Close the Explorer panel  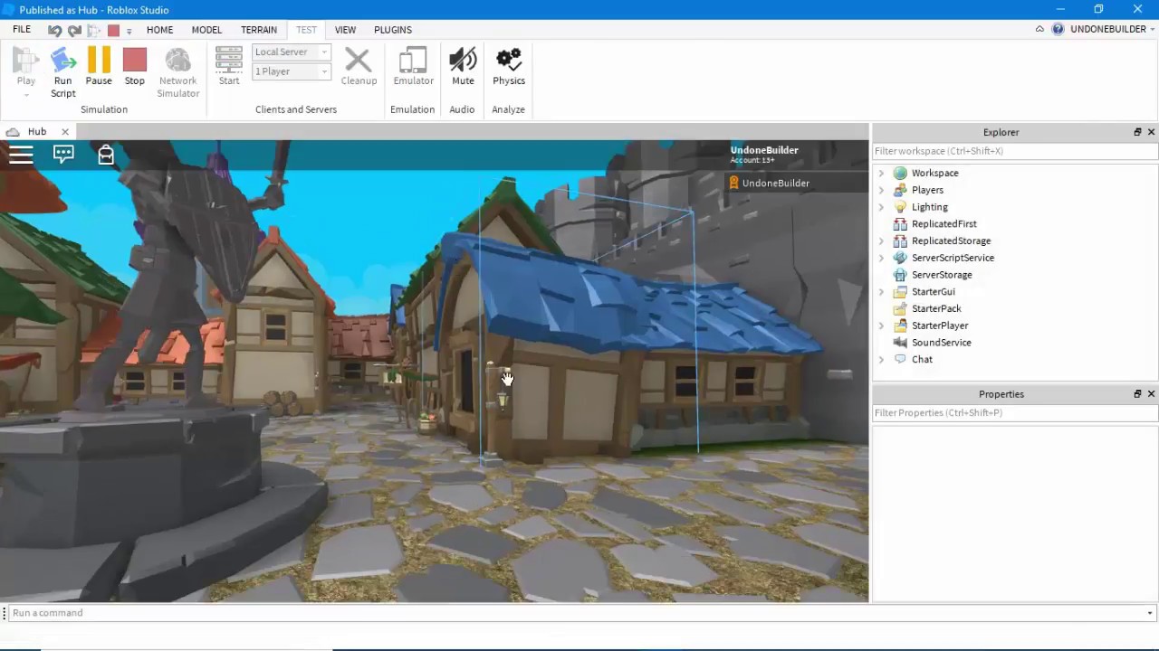point(1151,132)
